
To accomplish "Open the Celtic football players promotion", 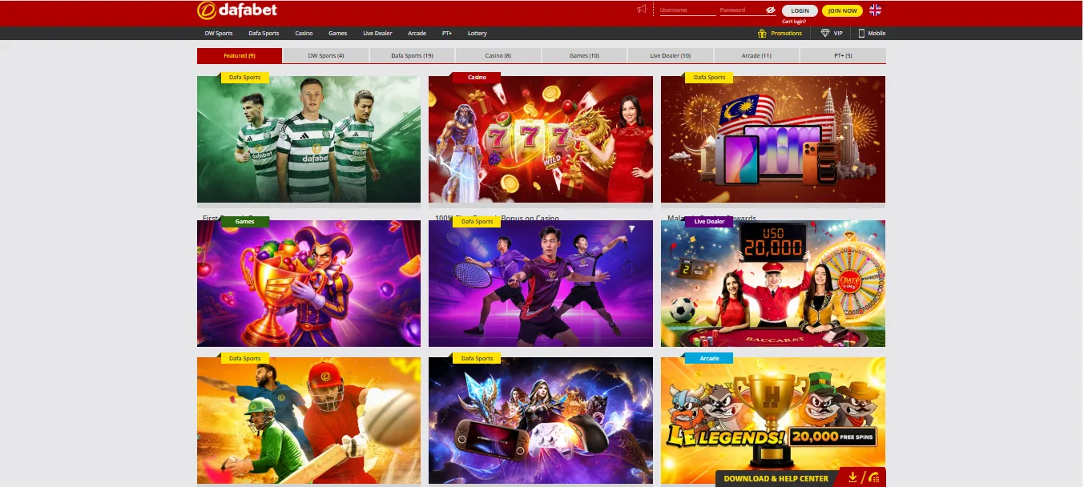I will (x=308, y=139).
